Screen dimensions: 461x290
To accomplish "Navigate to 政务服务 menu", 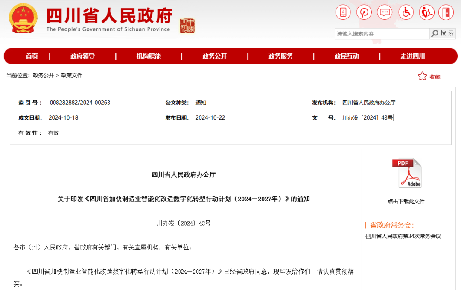I will (280, 56).
